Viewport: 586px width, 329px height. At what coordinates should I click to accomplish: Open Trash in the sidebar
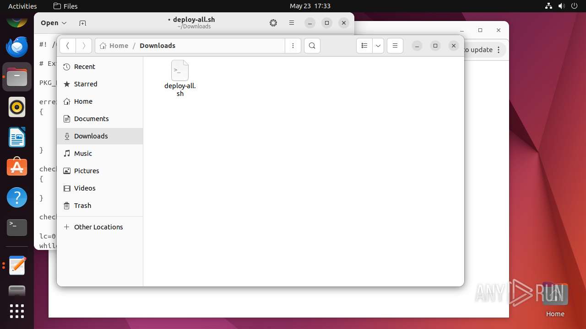point(100,206)
